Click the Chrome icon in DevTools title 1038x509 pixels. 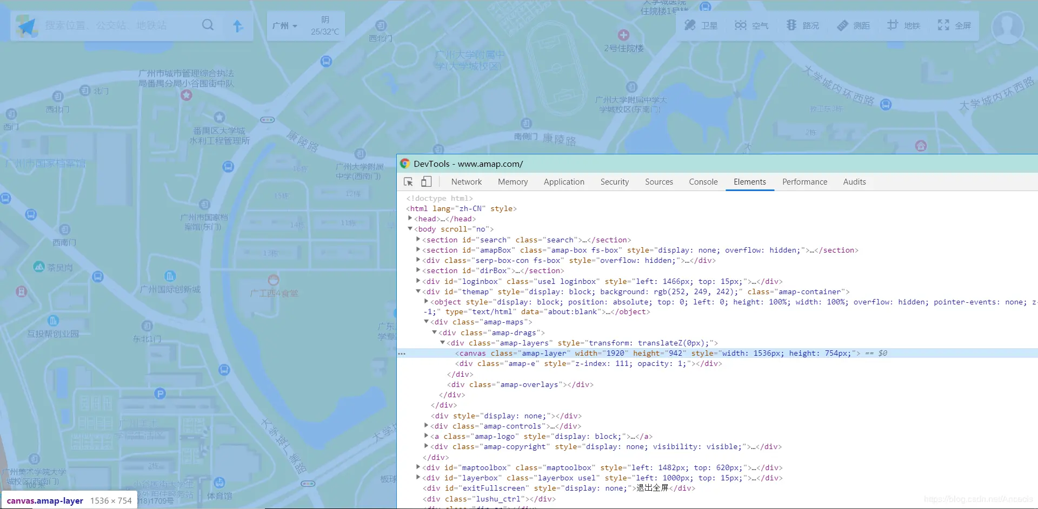click(x=405, y=164)
